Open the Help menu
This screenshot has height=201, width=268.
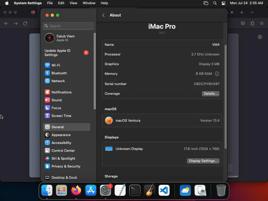point(104,3)
